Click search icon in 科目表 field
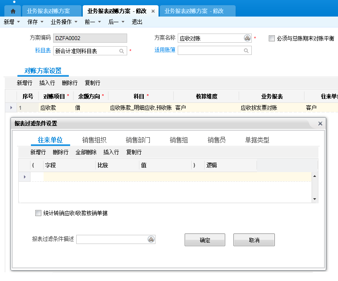 122,51
